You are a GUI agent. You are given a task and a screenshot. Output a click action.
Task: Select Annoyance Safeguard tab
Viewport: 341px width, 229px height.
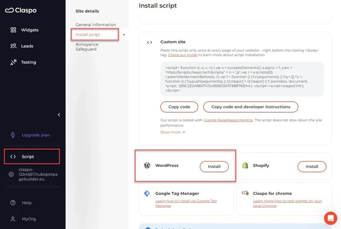[x=87, y=47]
